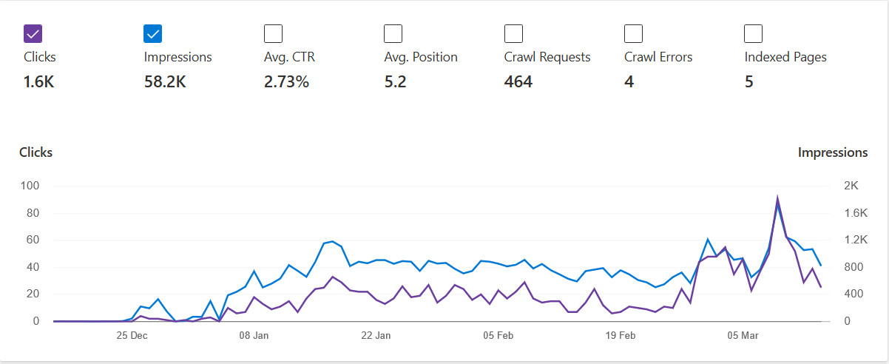Click the highest peak in the chart
889x364 pixels.
(777, 198)
